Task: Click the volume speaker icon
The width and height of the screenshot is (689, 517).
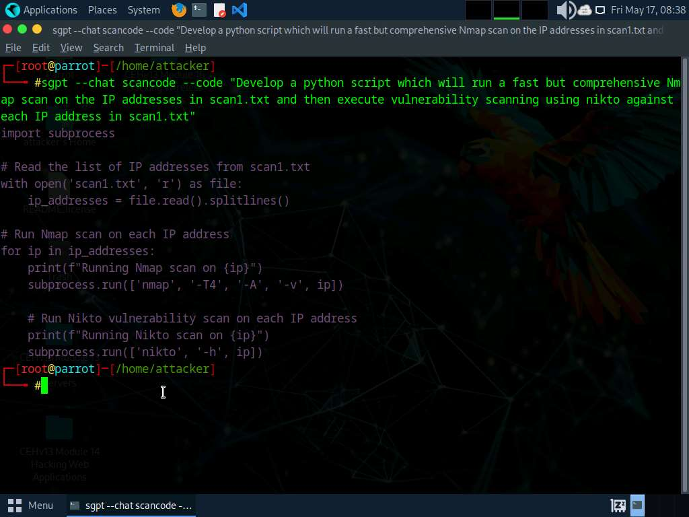Action: click(x=565, y=10)
